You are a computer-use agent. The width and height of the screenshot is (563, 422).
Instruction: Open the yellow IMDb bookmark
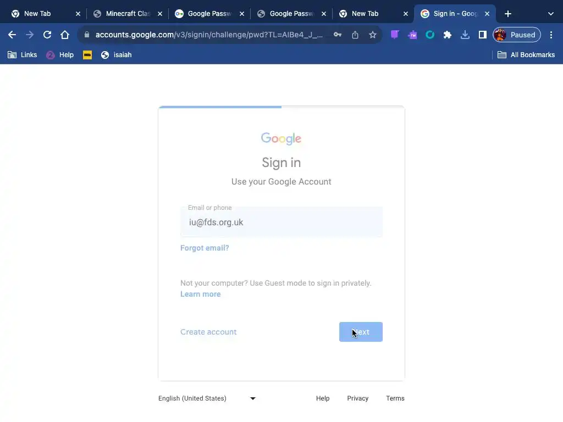87,55
